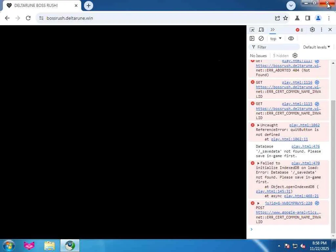Image resolution: width=336 pixels, height=252 pixels.
Task: Open the play.html:470 source link
Action: [x=305, y=163]
